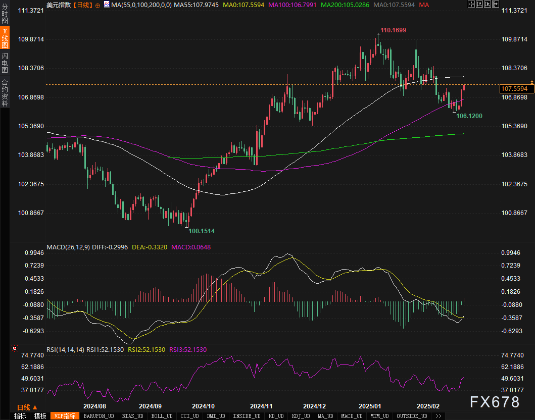This screenshot has height=420, width=535.
Task: Click the orange arrow marker by the price scale
Action: (x=531, y=82)
